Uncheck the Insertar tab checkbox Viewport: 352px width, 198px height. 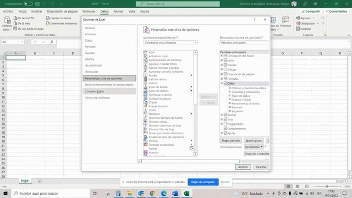tap(226, 65)
